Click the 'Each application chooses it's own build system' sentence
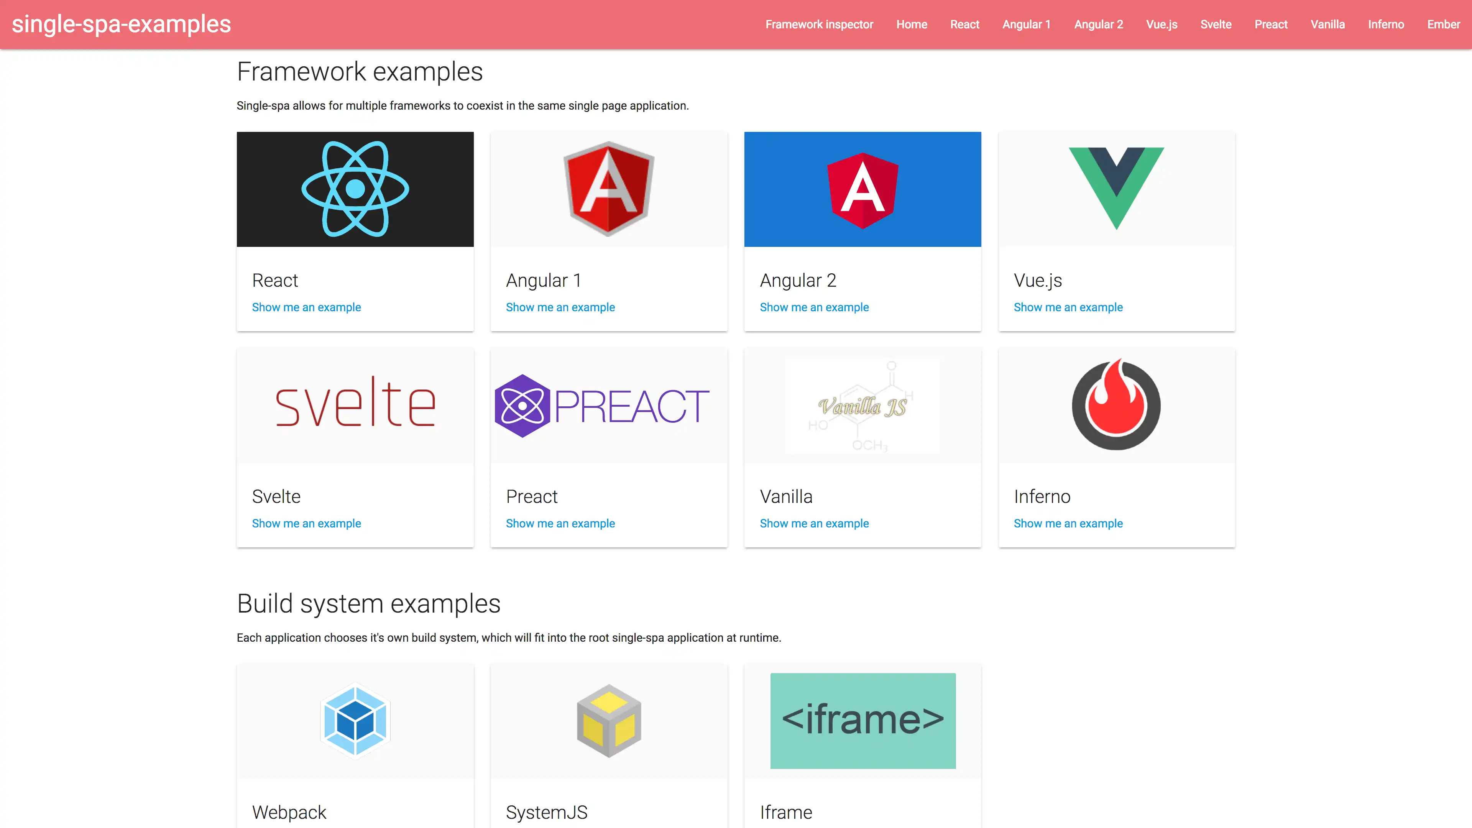Viewport: 1472px width, 828px height. click(x=509, y=638)
